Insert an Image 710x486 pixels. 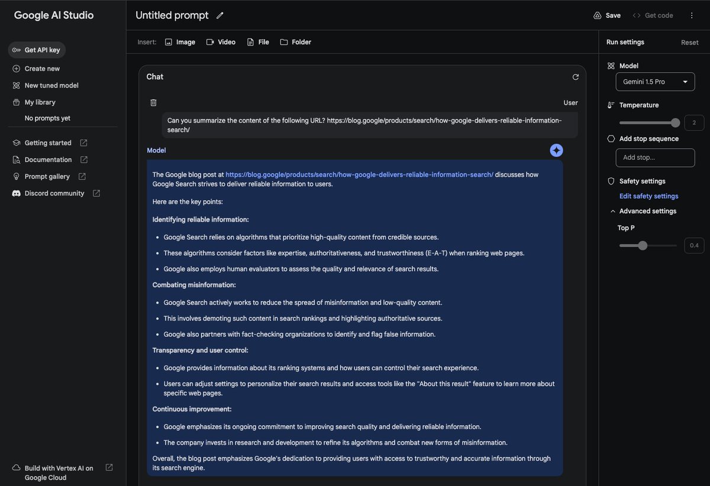pos(180,42)
